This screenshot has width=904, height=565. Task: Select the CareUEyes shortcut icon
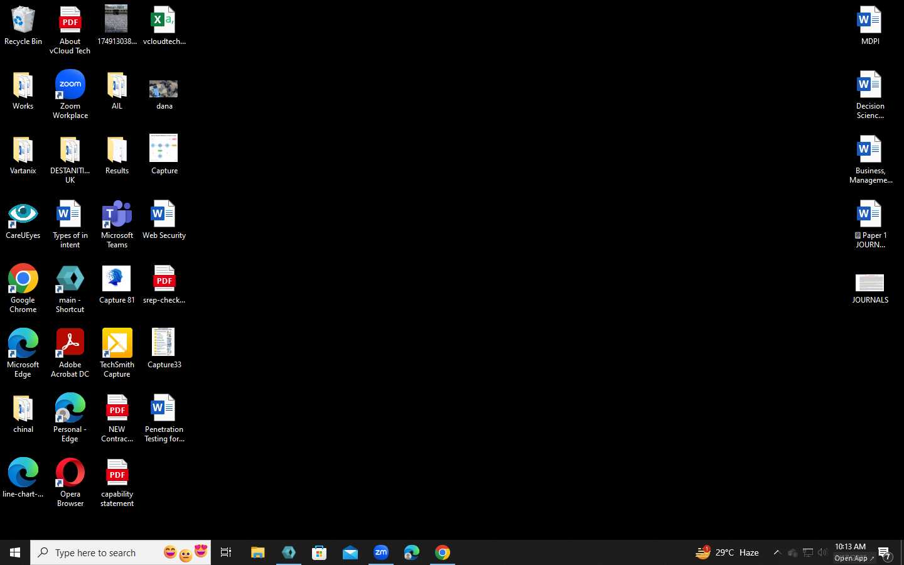tap(23, 220)
